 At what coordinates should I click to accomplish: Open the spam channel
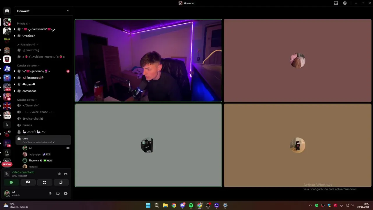[43, 84]
